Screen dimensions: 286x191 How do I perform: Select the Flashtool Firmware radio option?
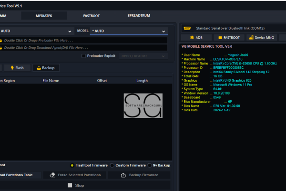click(x=72, y=165)
